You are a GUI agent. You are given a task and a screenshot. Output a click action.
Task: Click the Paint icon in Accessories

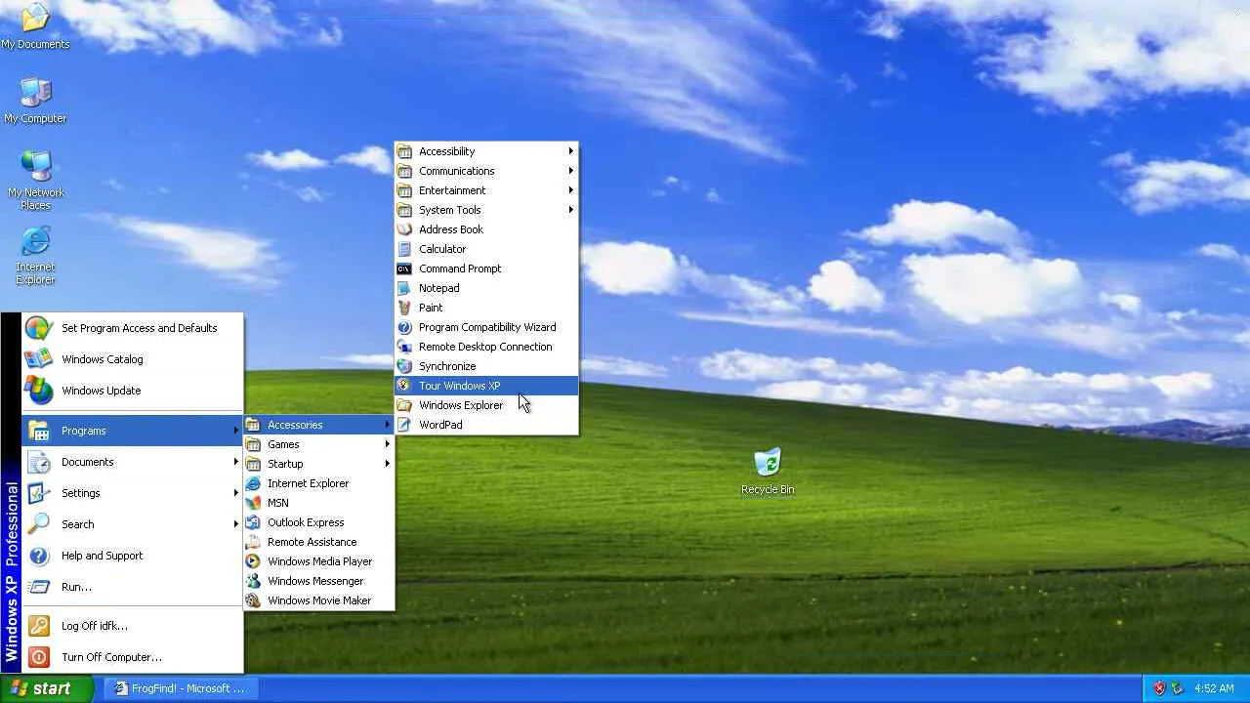404,308
